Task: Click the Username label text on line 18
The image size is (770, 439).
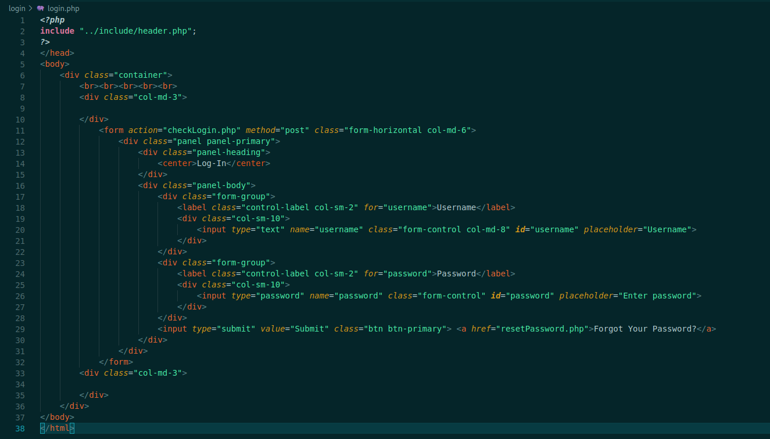Action: 456,207
